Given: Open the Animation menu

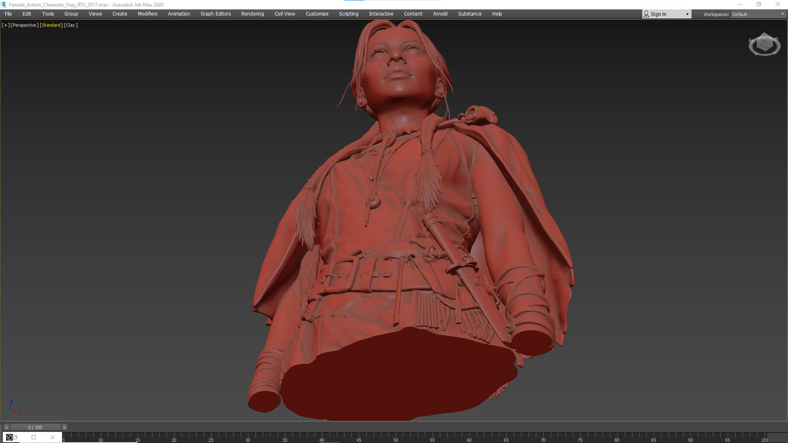Looking at the screenshot, I should pyautogui.click(x=179, y=14).
